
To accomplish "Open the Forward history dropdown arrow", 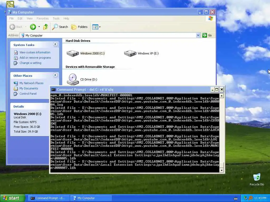I will click(39, 27).
